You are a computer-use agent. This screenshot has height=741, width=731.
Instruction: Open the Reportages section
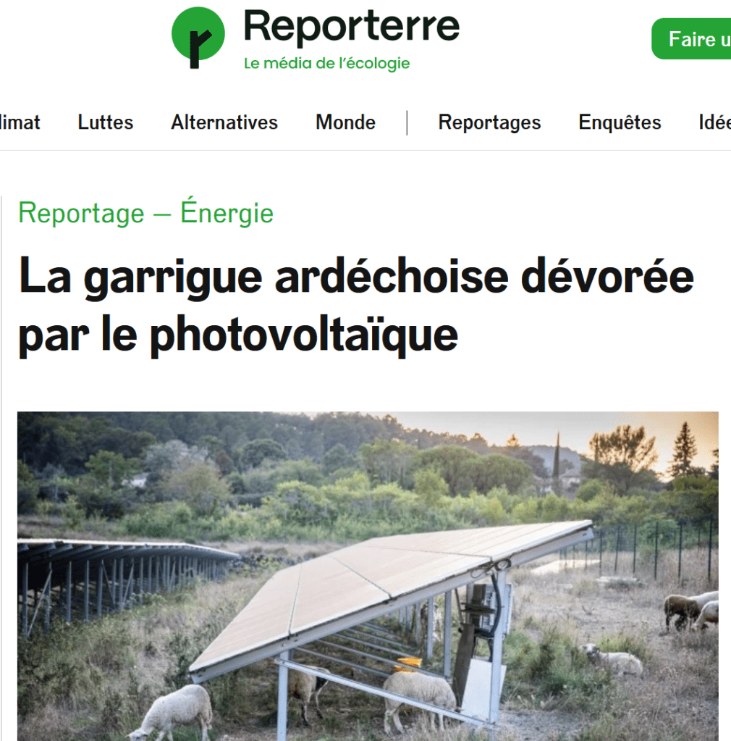click(489, 122)
